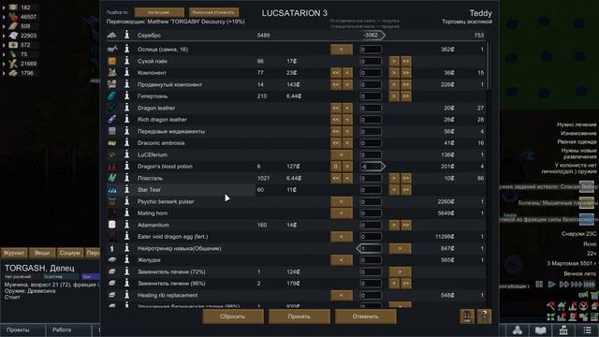Open info icon for Ослица (самка, 16)
The width and height of the screenshot is (599, 337).
coord(127,50)
